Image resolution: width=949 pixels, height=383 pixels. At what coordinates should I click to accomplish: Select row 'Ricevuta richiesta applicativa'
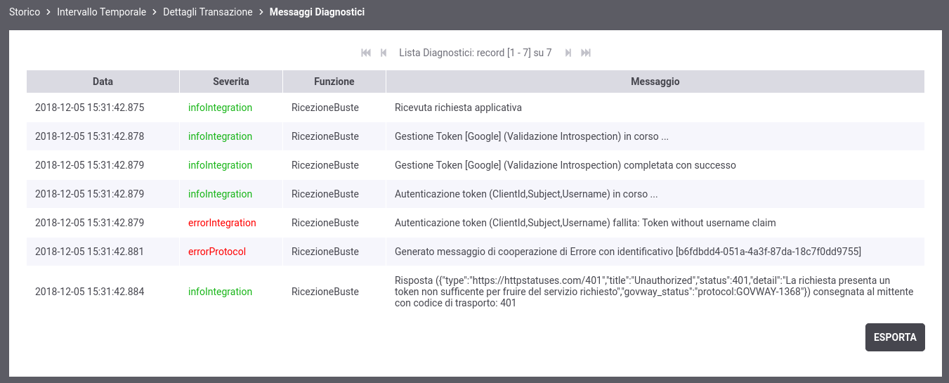[476, 108]
